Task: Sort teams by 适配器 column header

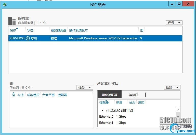Action: [62, 95]
